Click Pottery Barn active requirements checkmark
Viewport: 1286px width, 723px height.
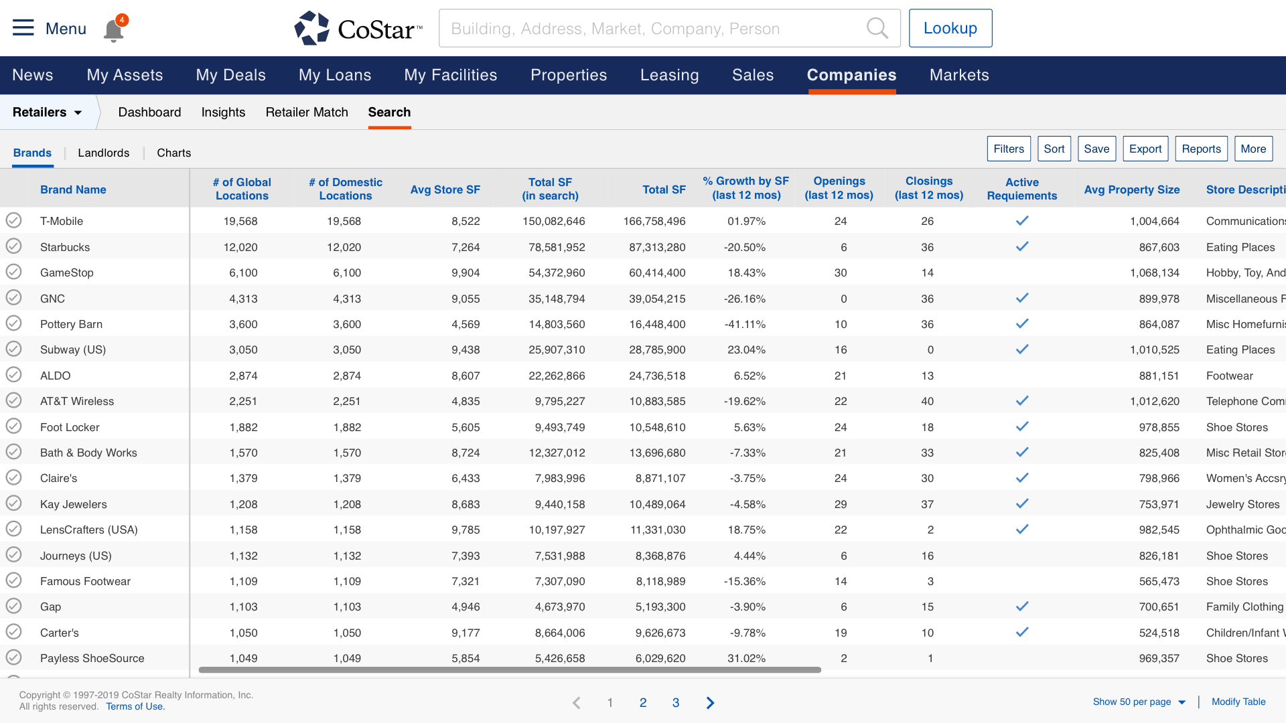tap(1022, 323)
